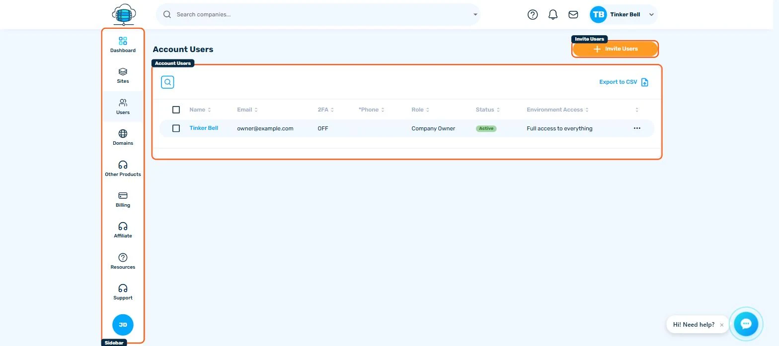
Task: Open the Sites sidebar item
Action: click(x=123, y=75)
